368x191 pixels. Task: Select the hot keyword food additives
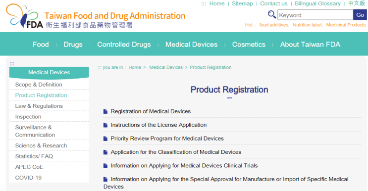pyautogui.click(x=274, y=25)
